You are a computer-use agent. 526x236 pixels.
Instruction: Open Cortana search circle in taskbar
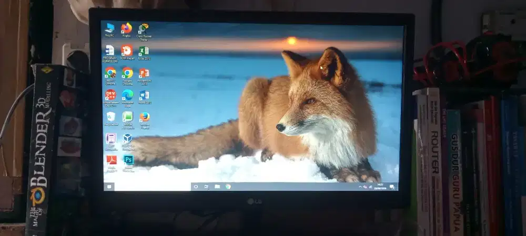(x=195, y=186)
